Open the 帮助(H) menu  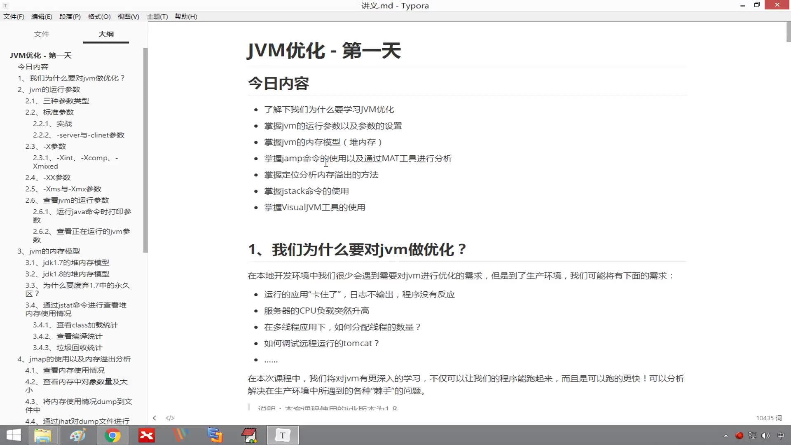coord(186,16)
